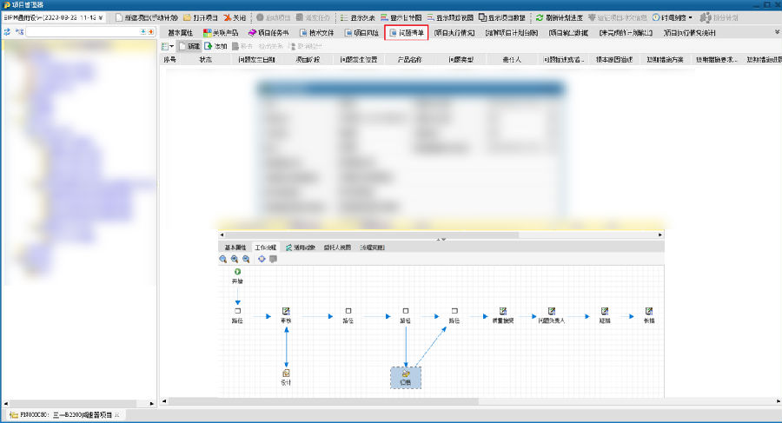782x423 pixels.
Task: Click the 开始 start node in workflow
Action: tap(237, 273)
